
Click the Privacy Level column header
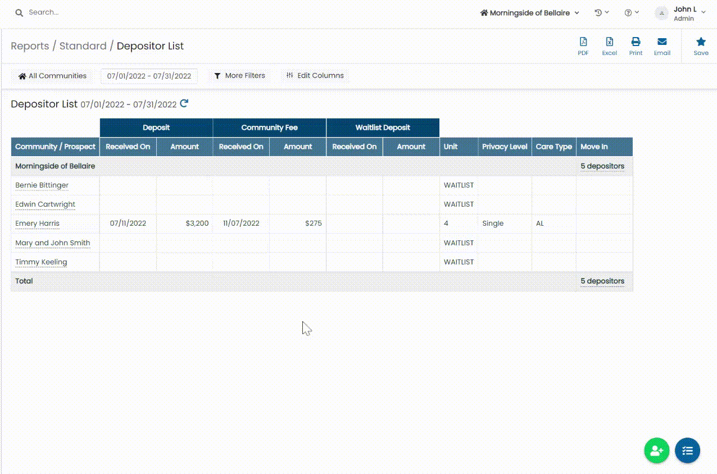click(x=505, y=147)
